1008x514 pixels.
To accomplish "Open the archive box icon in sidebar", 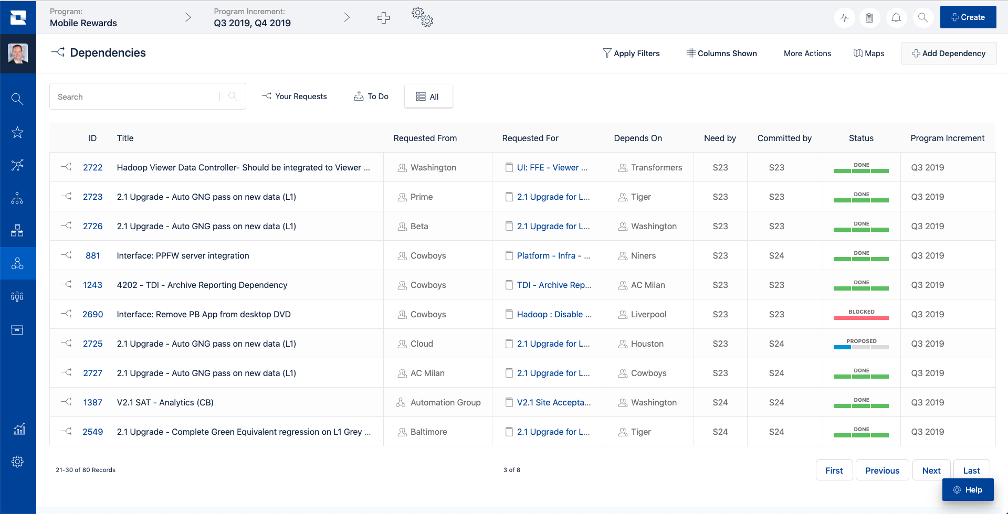I will pyautogui.click(x=17, y=330).
